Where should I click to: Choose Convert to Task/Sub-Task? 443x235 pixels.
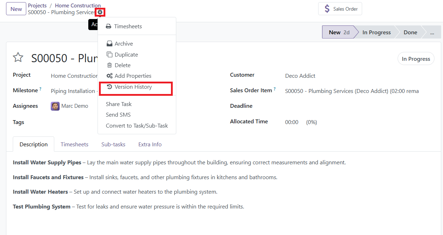pyautogui.click(x=137, y=126)
